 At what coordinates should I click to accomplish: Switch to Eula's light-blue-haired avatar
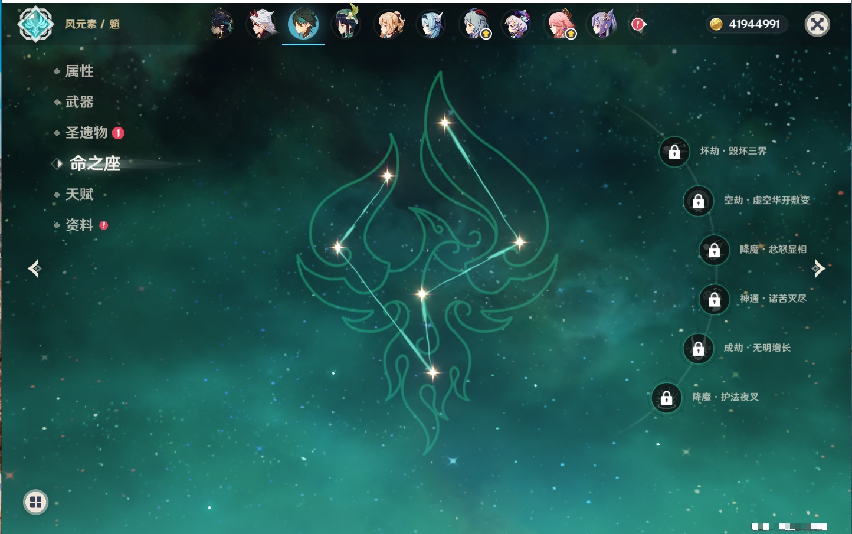click(431, 24)
